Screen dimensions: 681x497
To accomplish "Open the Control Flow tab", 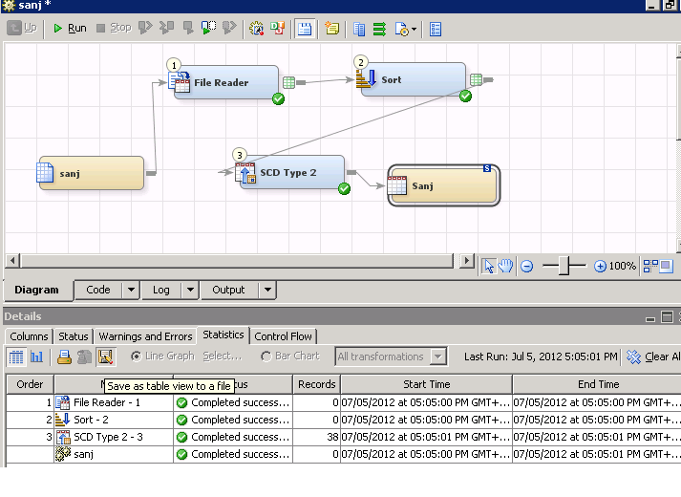I will coord(284,335).
